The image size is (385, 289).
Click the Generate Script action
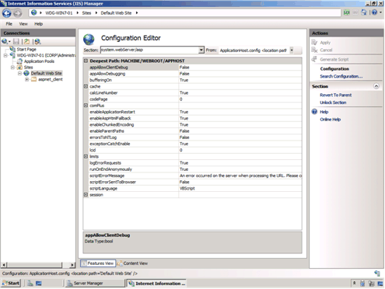pyautogui.click(x=334, y=59)
